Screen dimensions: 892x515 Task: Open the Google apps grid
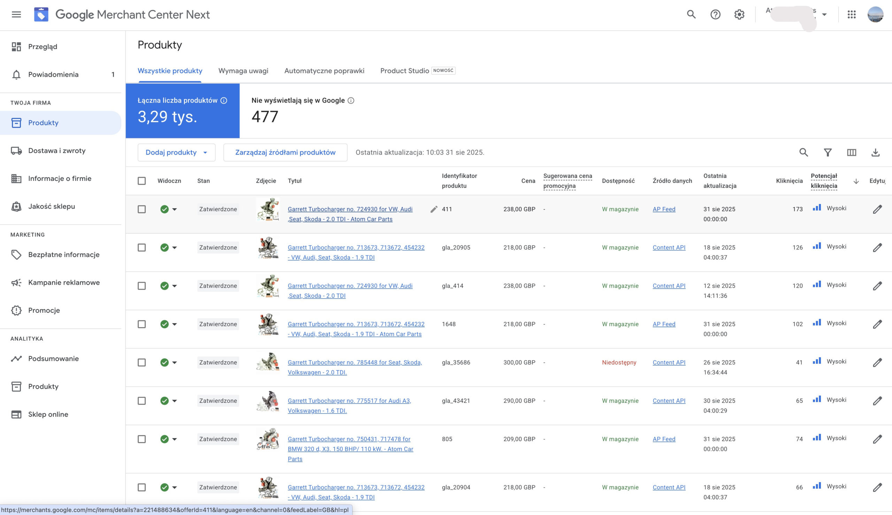click(852, 15)
